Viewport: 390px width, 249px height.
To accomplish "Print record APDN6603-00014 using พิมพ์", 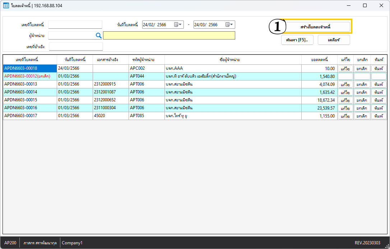I will click(379, 92).
